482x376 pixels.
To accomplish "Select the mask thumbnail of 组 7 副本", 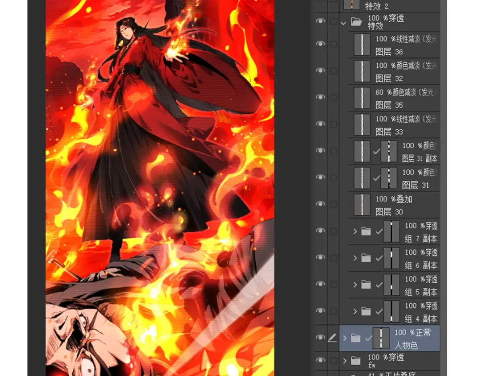I will click(x=391, y=231).
